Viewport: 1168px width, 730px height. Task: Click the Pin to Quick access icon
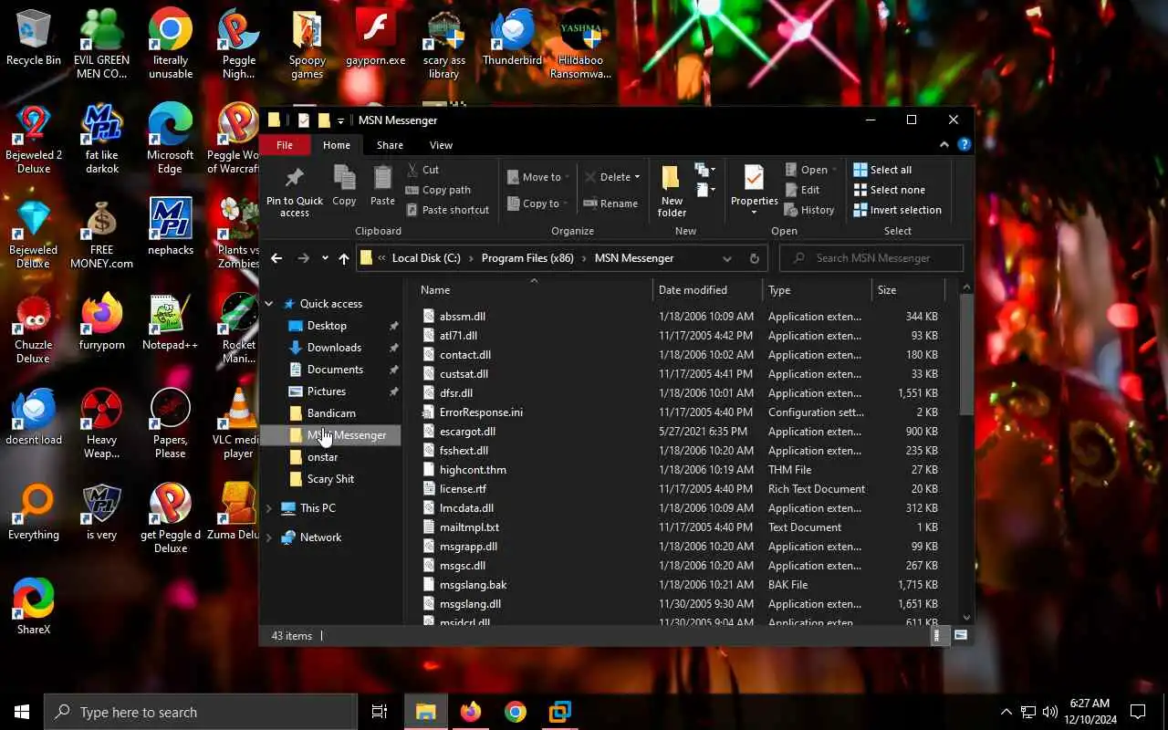(x=294, y=179)
